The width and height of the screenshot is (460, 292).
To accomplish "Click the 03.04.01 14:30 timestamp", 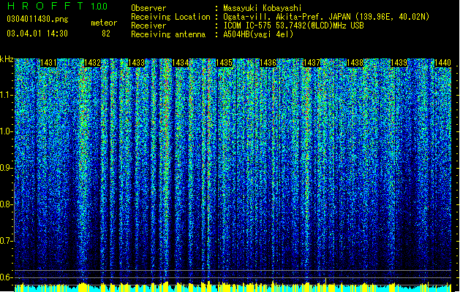I will (37, 34).
